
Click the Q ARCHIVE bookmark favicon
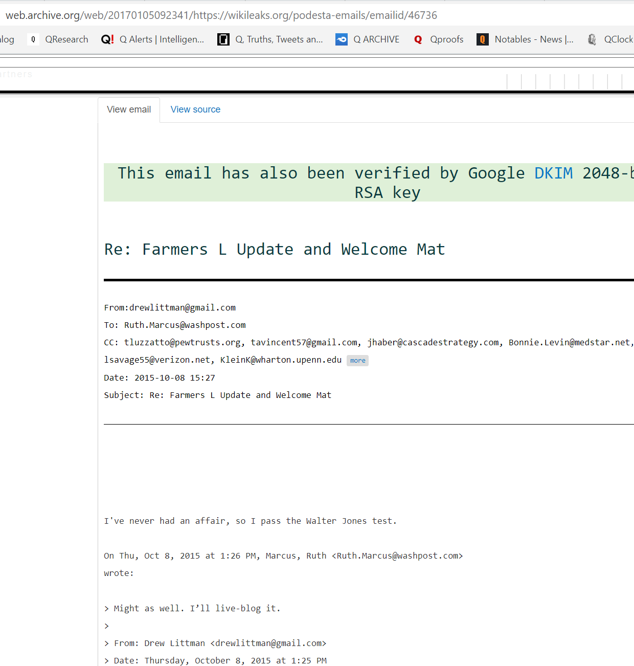[342, 39]
